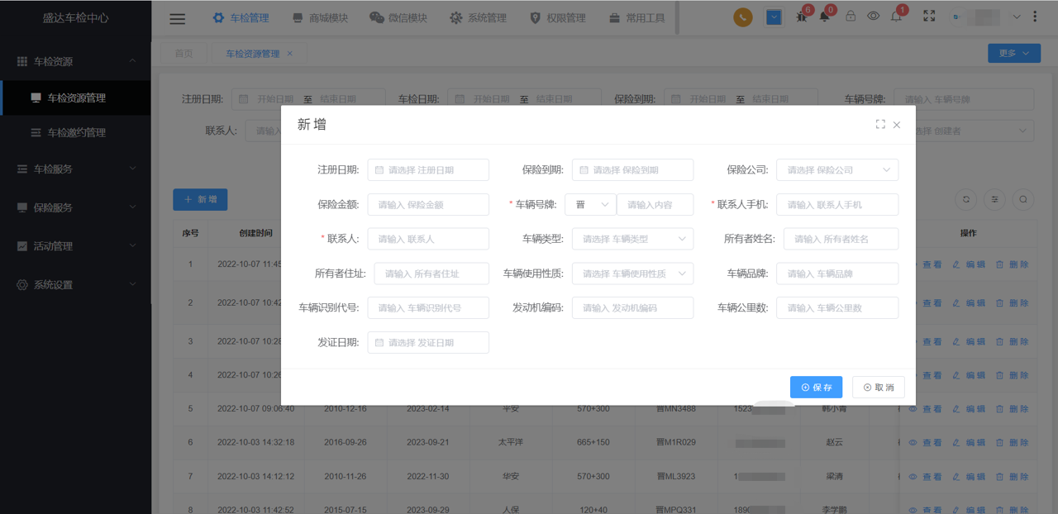1058x514 pixels.
Task: Open the column settings sliders icon
Action: pos(994,199)
